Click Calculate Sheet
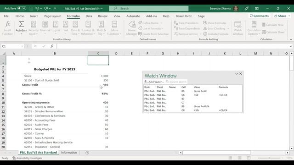294x165 pixels. (x=273, y=32)
